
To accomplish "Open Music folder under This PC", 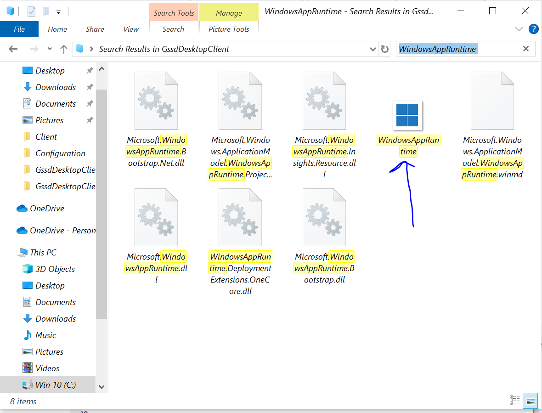I will 40,335.
